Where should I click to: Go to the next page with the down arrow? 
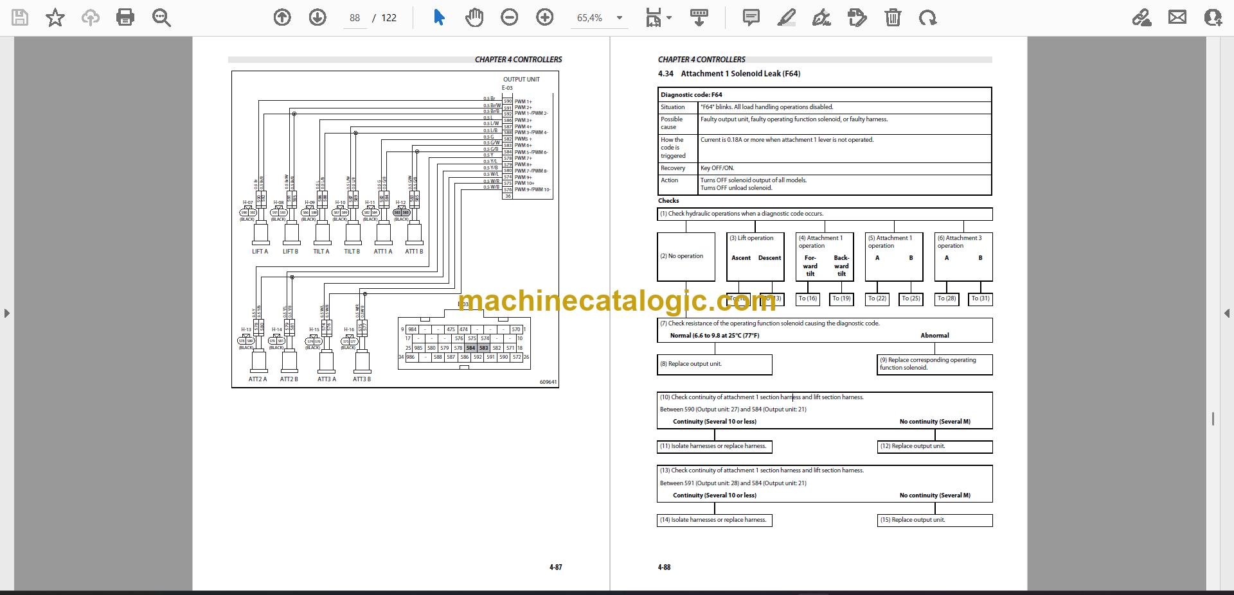click(x=317, y=17)
